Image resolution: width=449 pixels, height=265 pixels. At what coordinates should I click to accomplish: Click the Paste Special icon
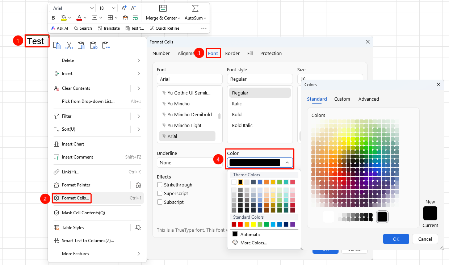pos(106,46)
